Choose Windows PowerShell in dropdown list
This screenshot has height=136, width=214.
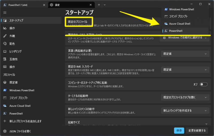click(x=185, y=9)
